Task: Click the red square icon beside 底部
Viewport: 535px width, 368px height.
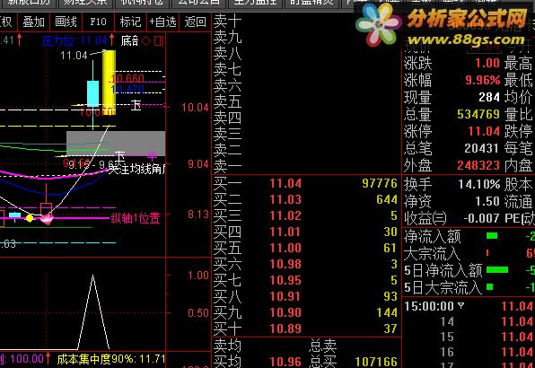Action: click(x=159, y=41)
